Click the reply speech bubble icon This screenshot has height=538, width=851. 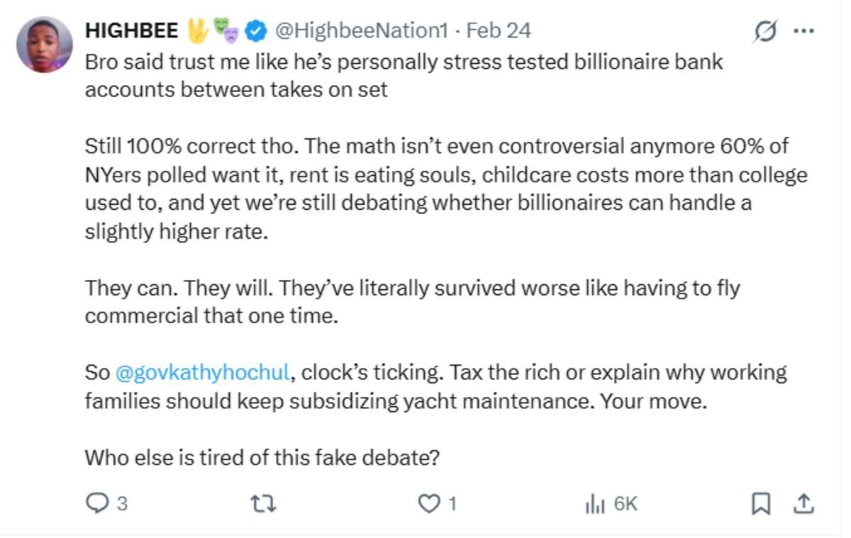[96, 504]
